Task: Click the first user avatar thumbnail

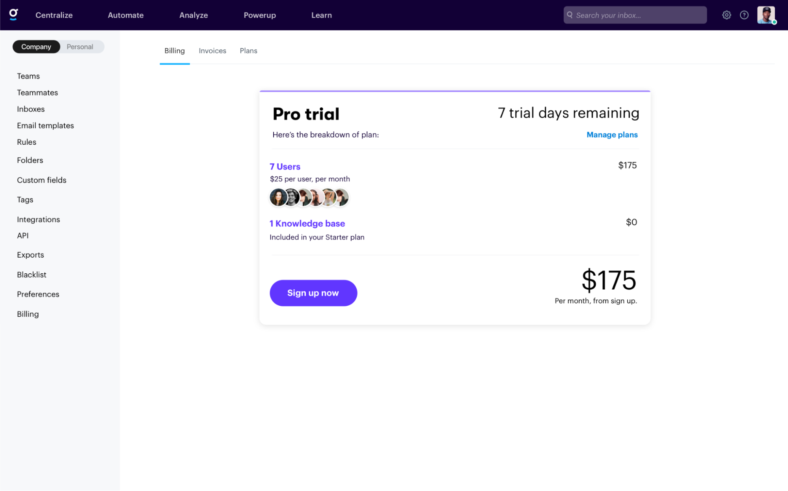Action: 278,198
